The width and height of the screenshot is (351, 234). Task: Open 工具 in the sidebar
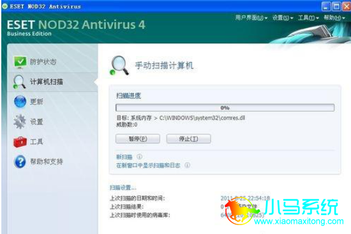click(x=36, y=141)
